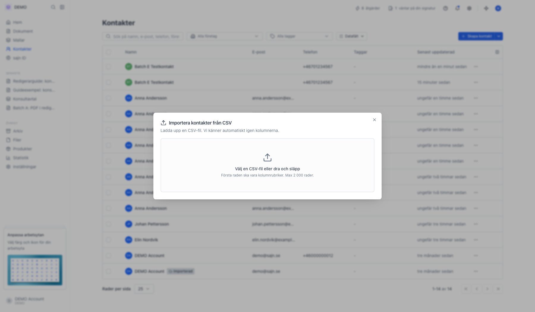Go to previous page of contacts
The height and width of the screenshot is (312, 535).
477,289
